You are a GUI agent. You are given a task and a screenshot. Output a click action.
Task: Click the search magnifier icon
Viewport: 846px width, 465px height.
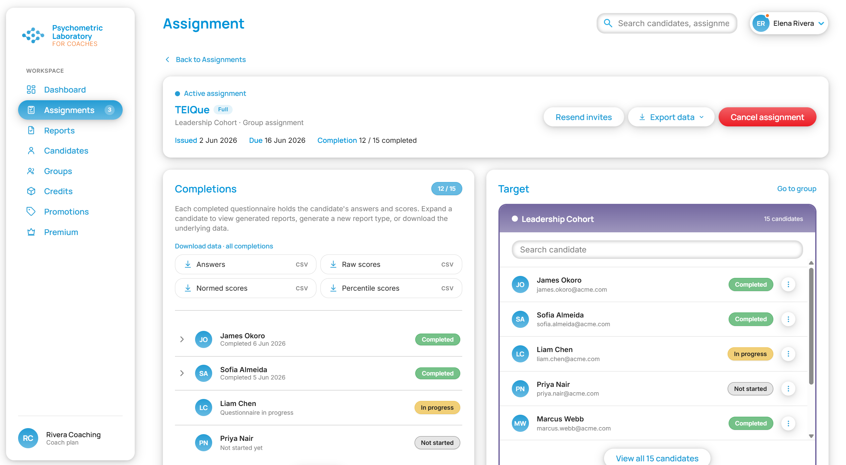(608, 23)
